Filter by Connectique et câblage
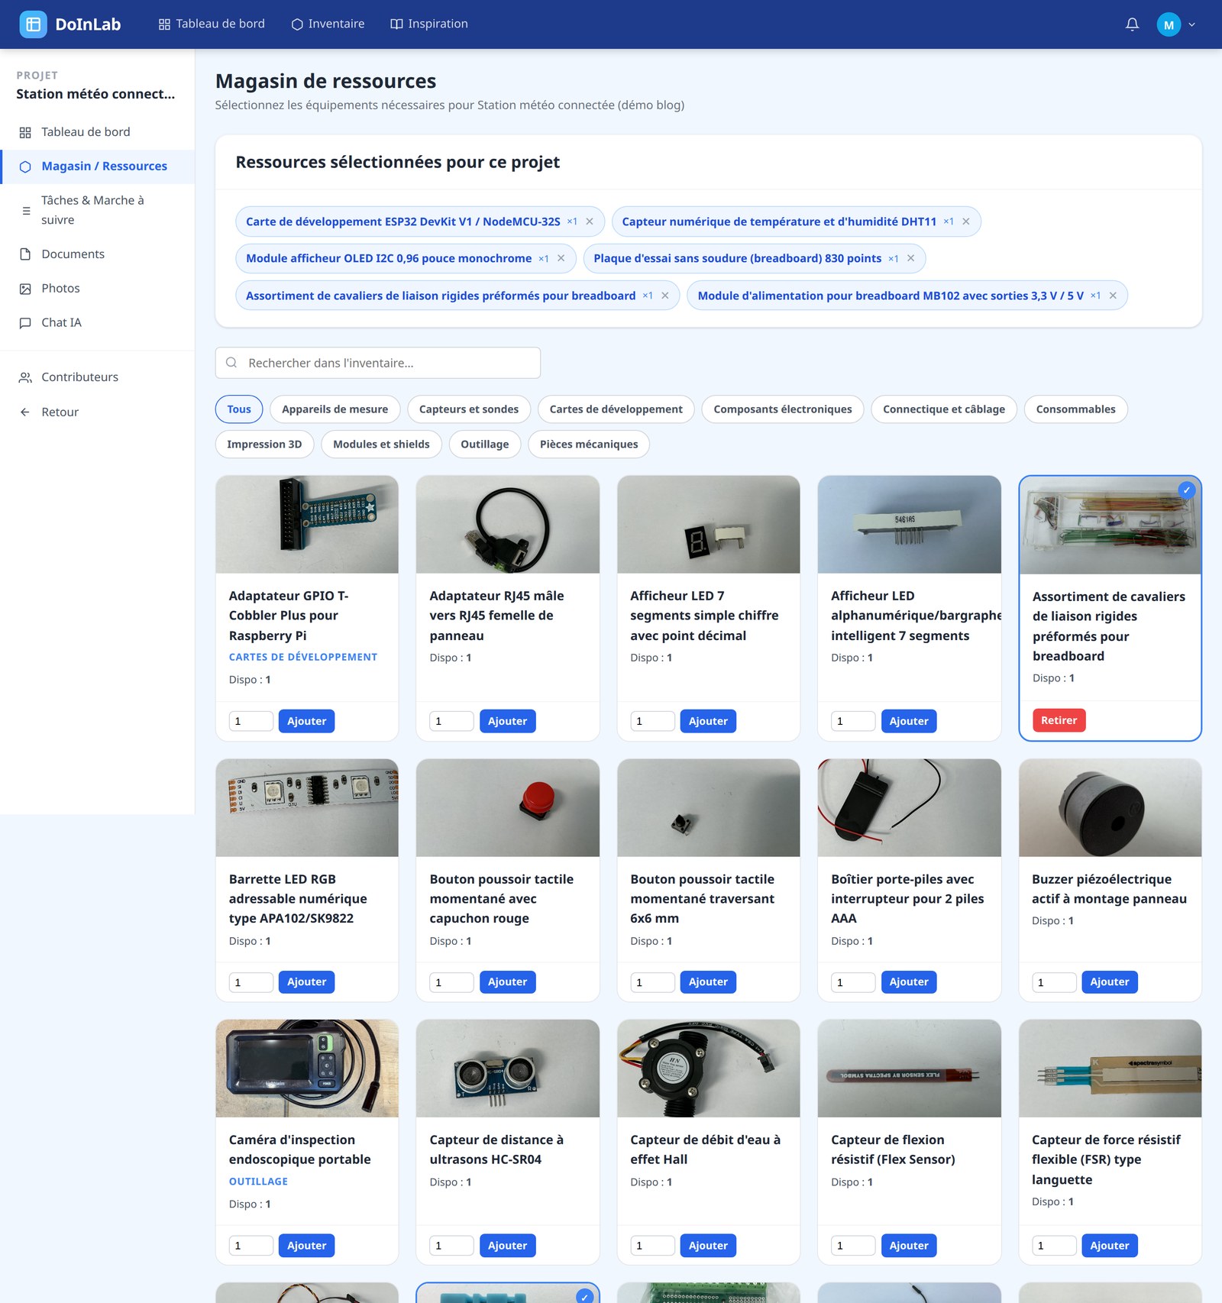1222x1303 pixels. tap(944, 409)
